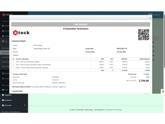Image resolution: width=165 pixels, height=124 pixels.
Task: Click the Payments Details heading
Action: (x=17, y=91)
